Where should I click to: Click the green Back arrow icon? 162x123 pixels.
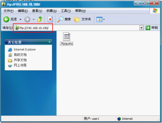[6, 19]
